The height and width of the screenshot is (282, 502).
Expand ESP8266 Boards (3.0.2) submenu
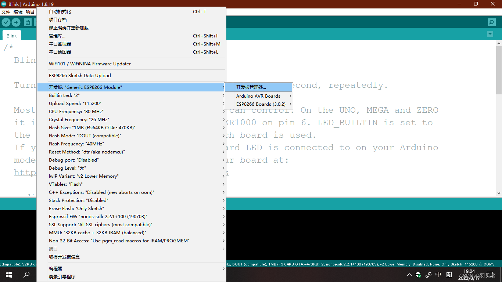[258, 104]
